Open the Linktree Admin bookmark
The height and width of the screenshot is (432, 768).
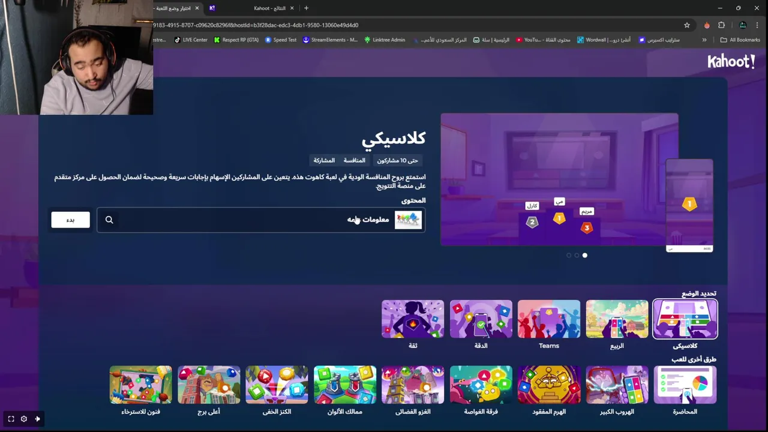(384, 40)
